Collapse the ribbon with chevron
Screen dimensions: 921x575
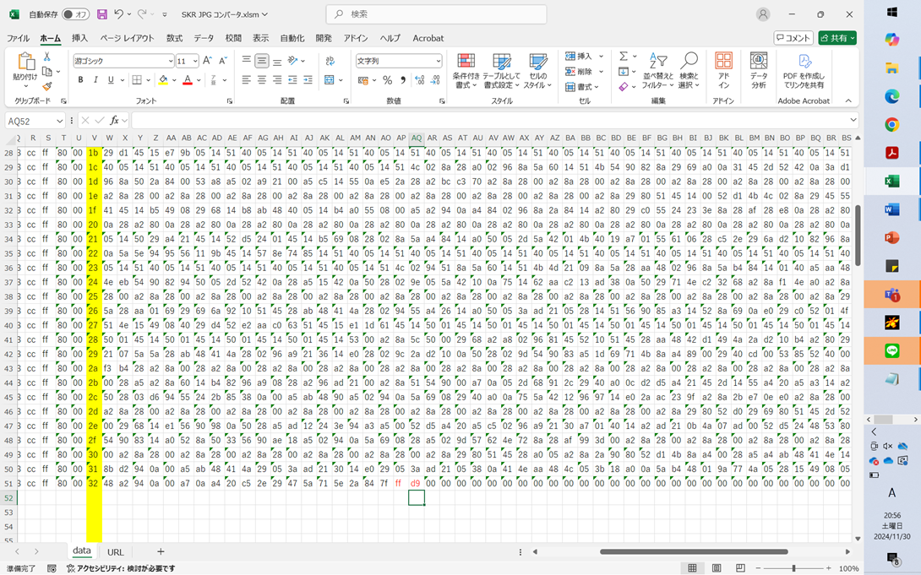pyautogui.click(x=848, y=101)
